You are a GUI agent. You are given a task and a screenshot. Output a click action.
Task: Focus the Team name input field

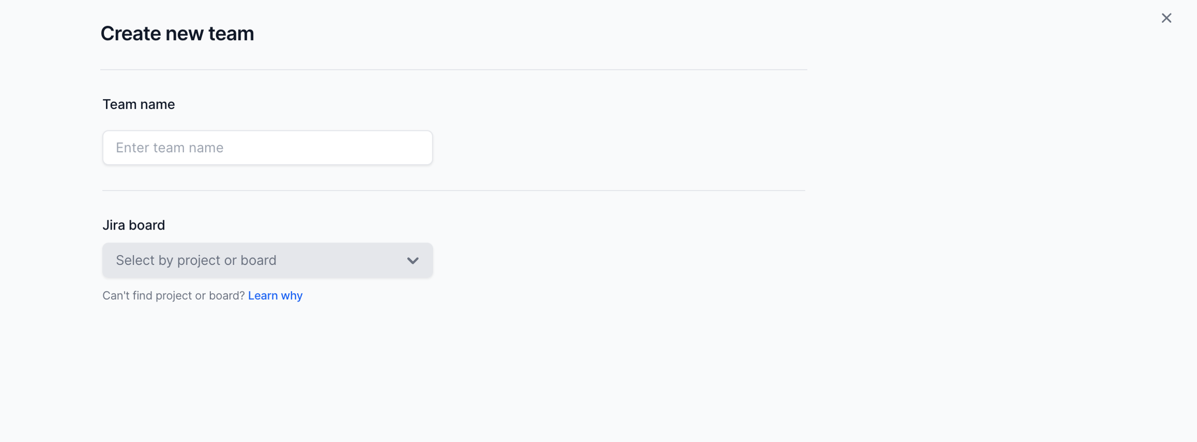coord(267,148)
